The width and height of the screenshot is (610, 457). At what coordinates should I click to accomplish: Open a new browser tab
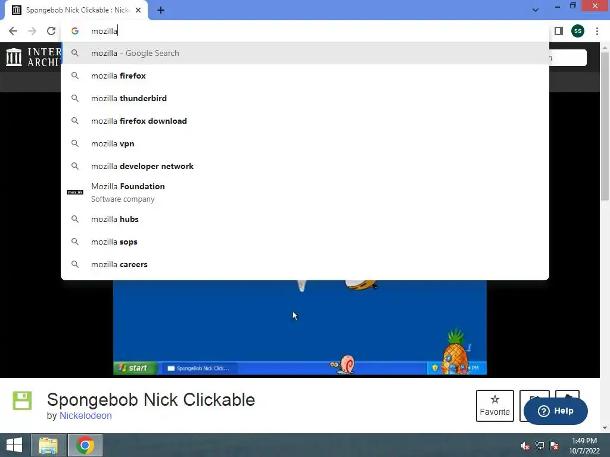pyautogui.click(x=161, y=11)
